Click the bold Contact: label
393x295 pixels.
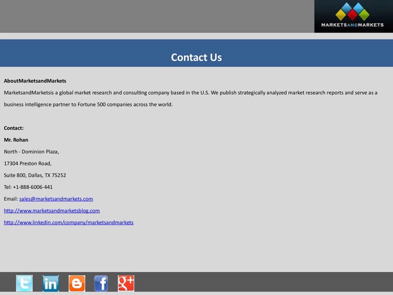[x=14, y=128]
